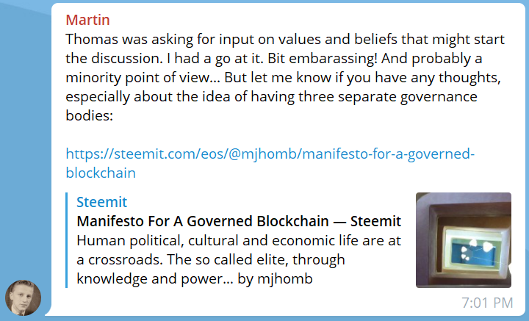Click the sender name Martin
Image resolution: width=529 pixels, height=321 pixels.
(87, 20)
